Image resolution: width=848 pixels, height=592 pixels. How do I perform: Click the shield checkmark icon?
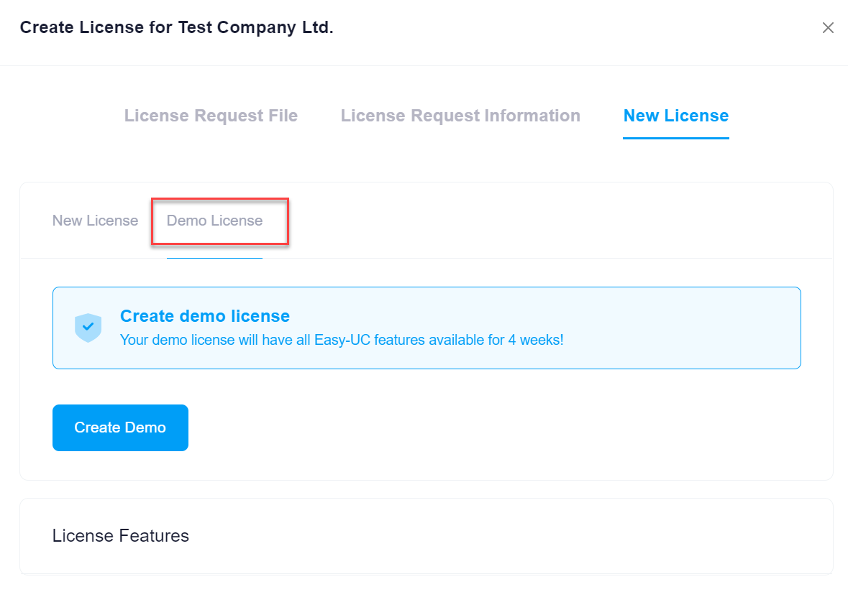pyautogui.click(x=88, y=328)
